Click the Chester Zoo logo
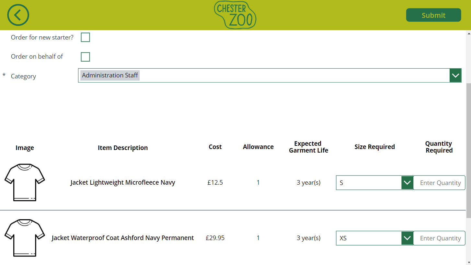 tap(235, 15)
